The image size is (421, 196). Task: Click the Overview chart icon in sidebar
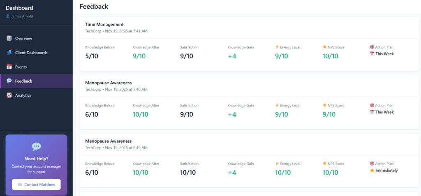[x=9, y=38]
